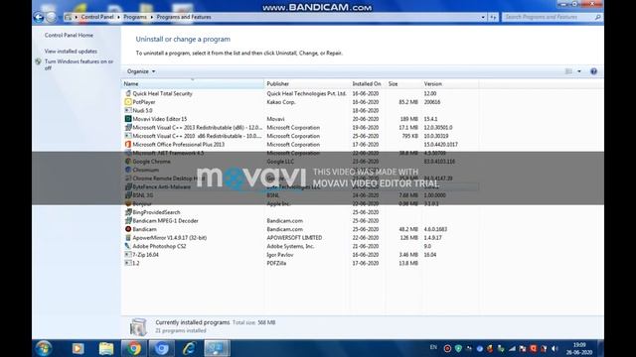
Task: Click the red Bandicam record tray icon
Action: [x=447, y=348]
